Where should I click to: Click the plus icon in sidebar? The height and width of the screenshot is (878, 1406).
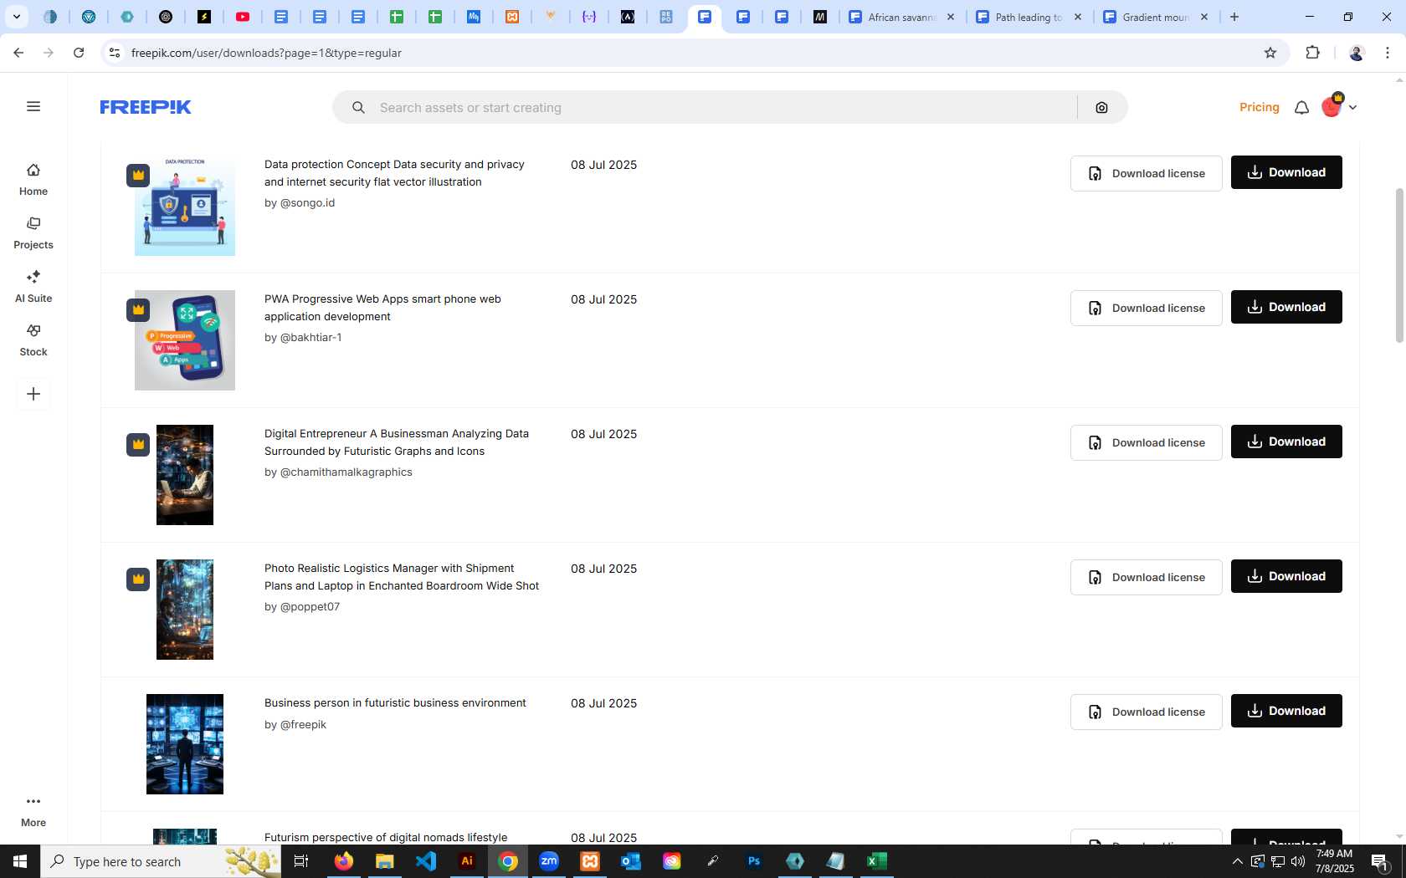point(33,394)
